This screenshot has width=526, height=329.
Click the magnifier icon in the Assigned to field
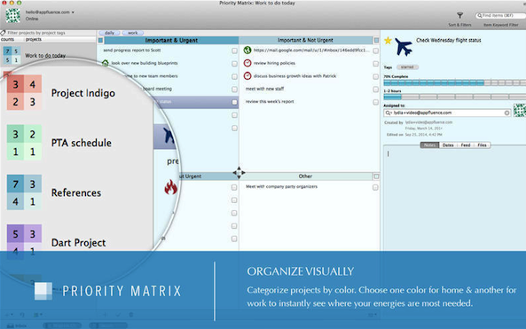389,113
